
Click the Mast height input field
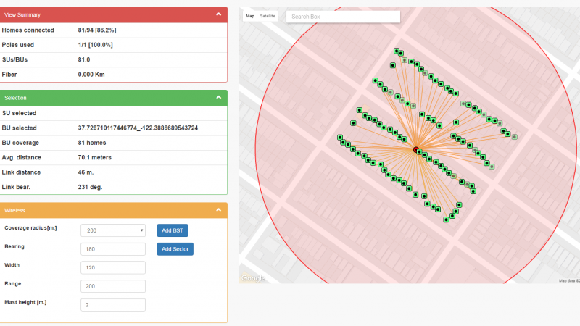click(114, 305)
